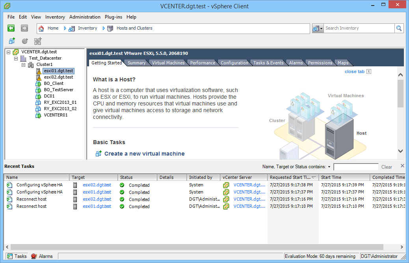Image resolution: width=409 pixels, height=263 pixels.
Task: Open the Edit menu
Action: coord(23,17)
